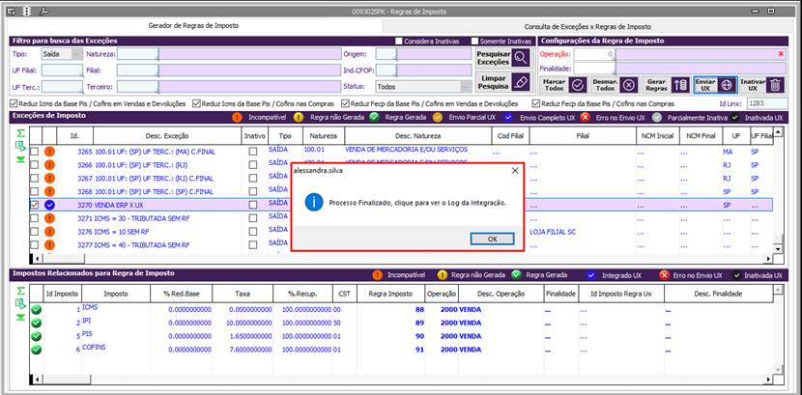
Task: Click the green Regra Gerada icon on the ICMS row
Action: pyautogui.click(x=37, y=310)
